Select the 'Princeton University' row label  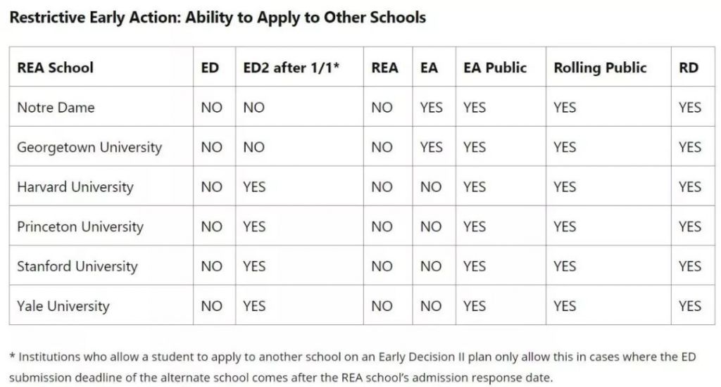pyautogui.click(x=80, y=227)
